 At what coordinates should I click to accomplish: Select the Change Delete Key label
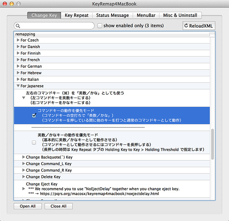[43, 177]
